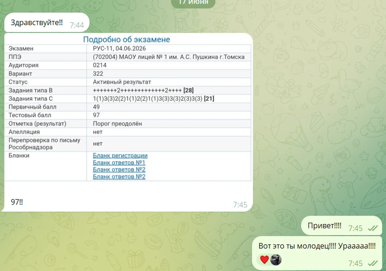Click the "Тестовый балл" label
The image size is (386, 271).
30,115
